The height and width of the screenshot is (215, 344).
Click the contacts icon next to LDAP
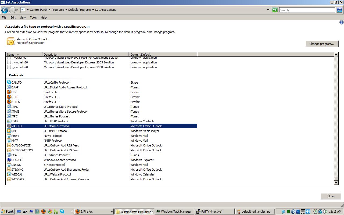coord(9,121)
